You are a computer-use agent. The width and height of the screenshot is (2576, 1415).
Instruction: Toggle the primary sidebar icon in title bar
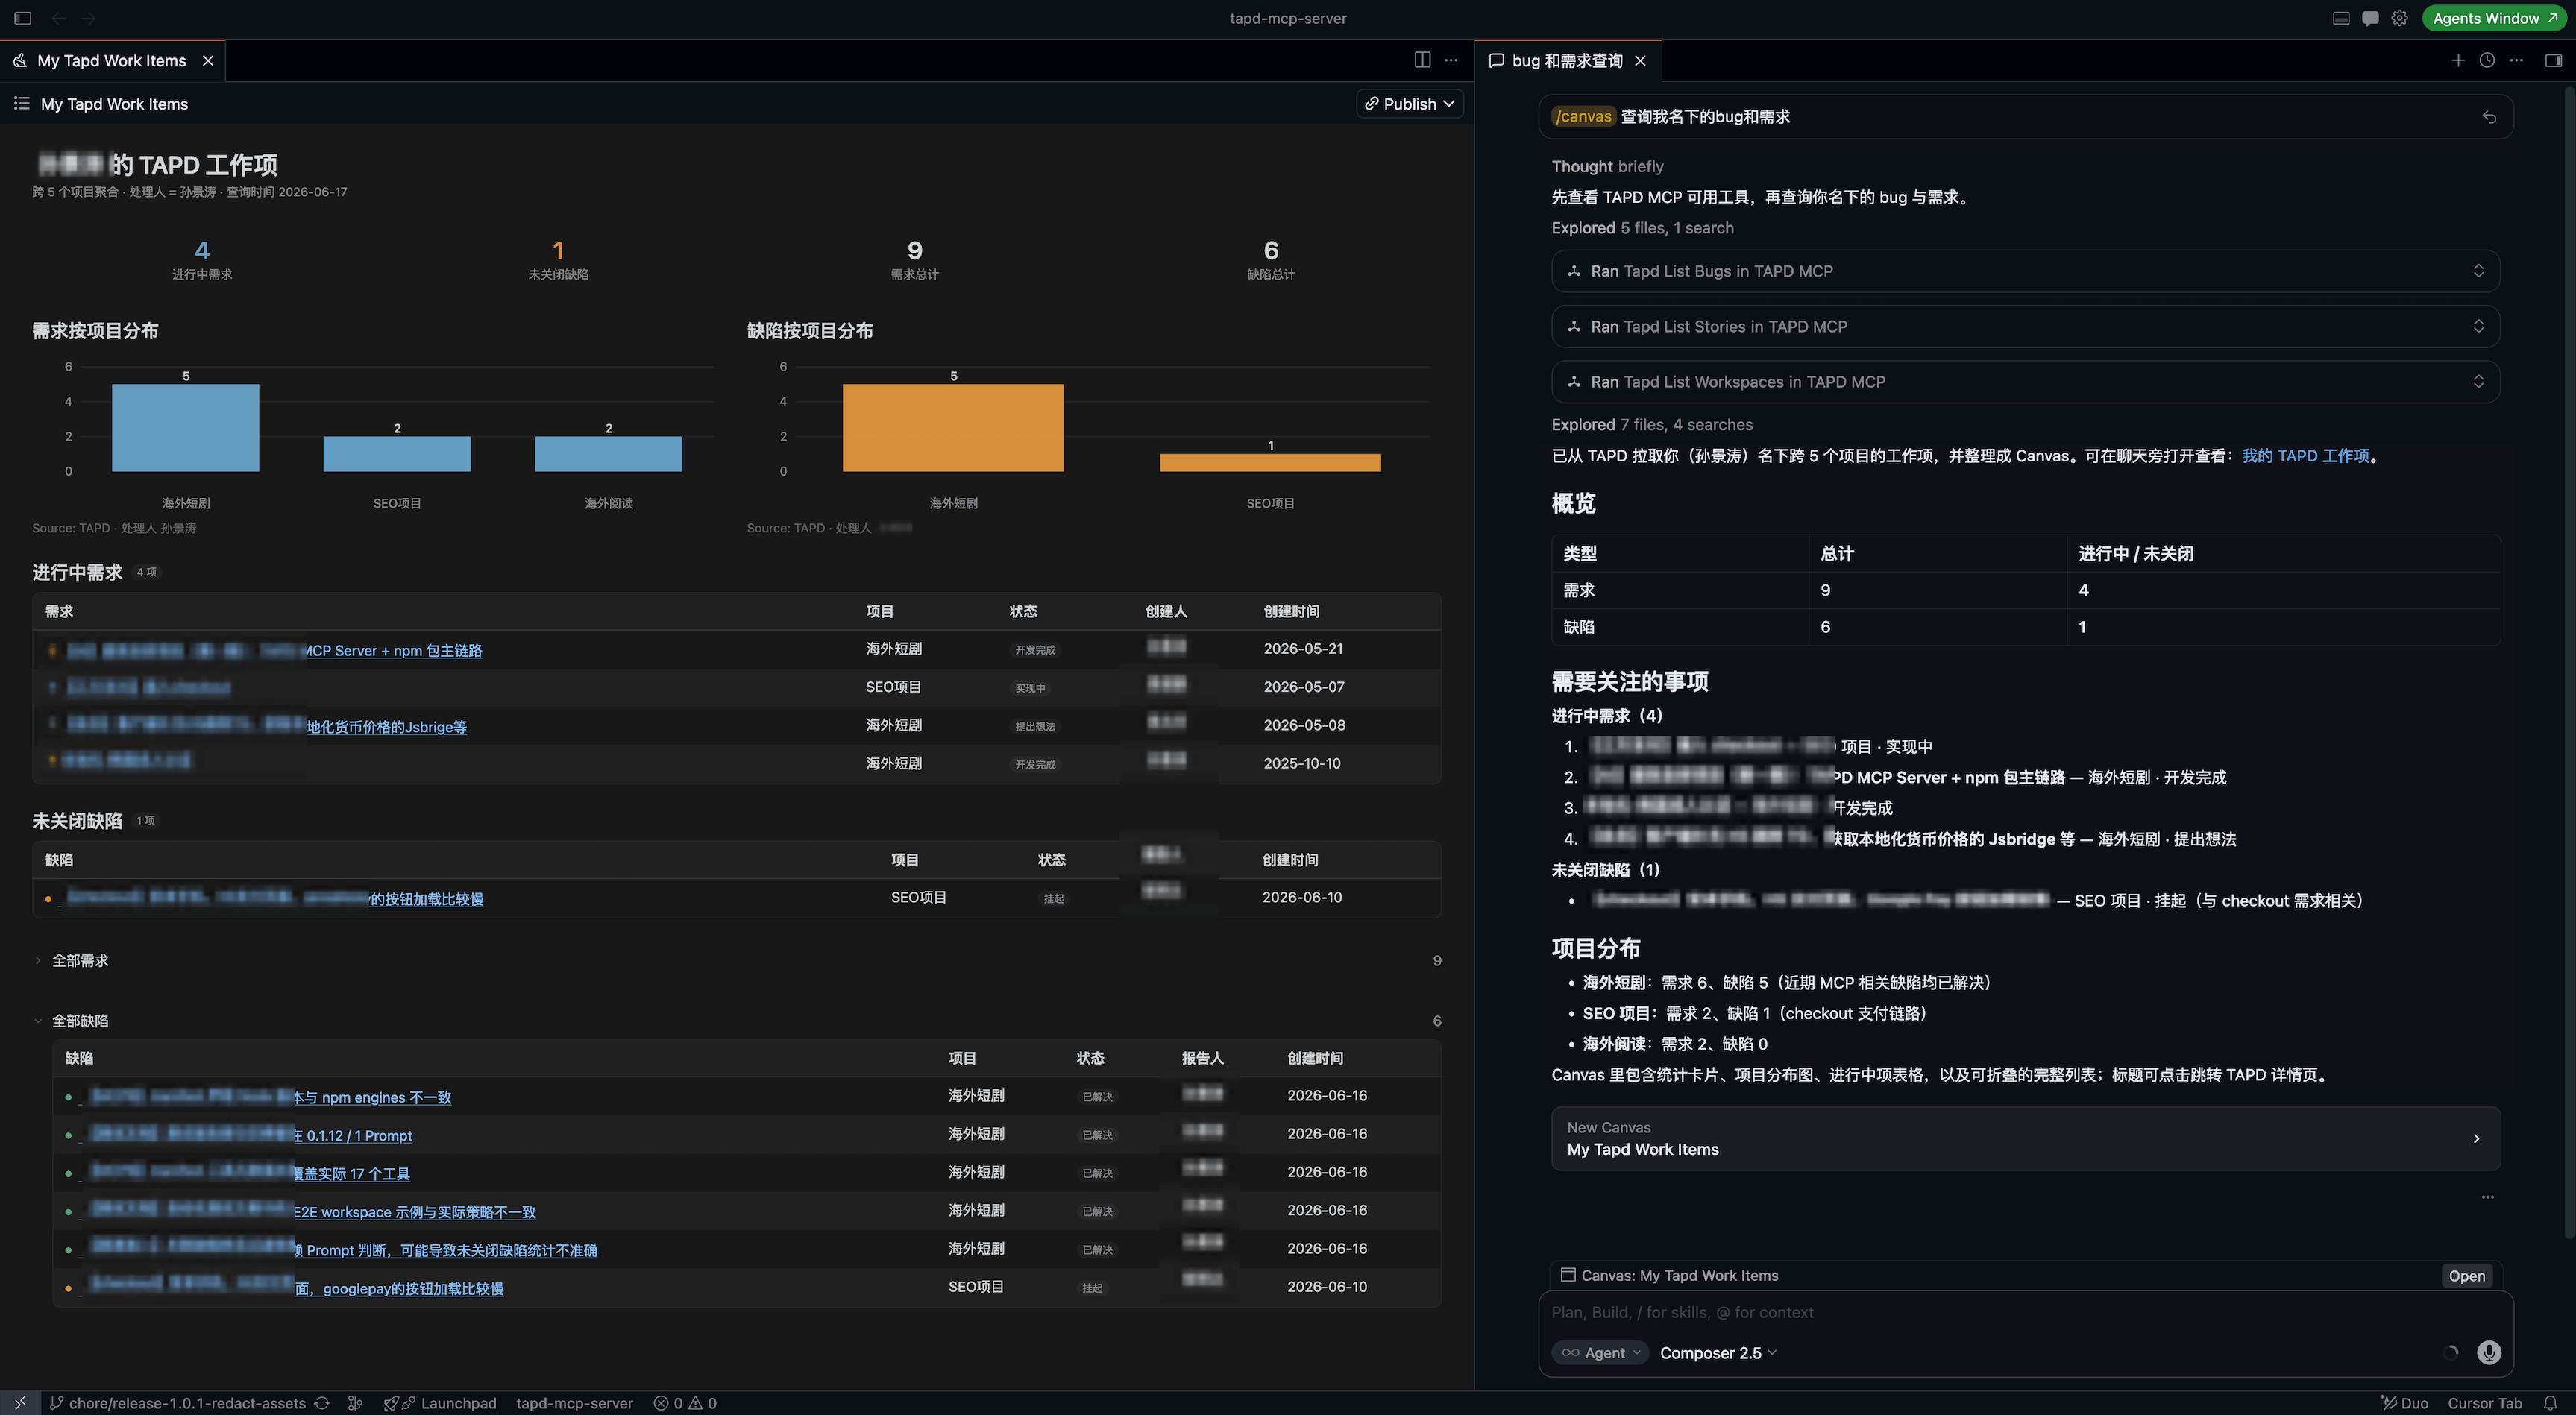(22, 18)
